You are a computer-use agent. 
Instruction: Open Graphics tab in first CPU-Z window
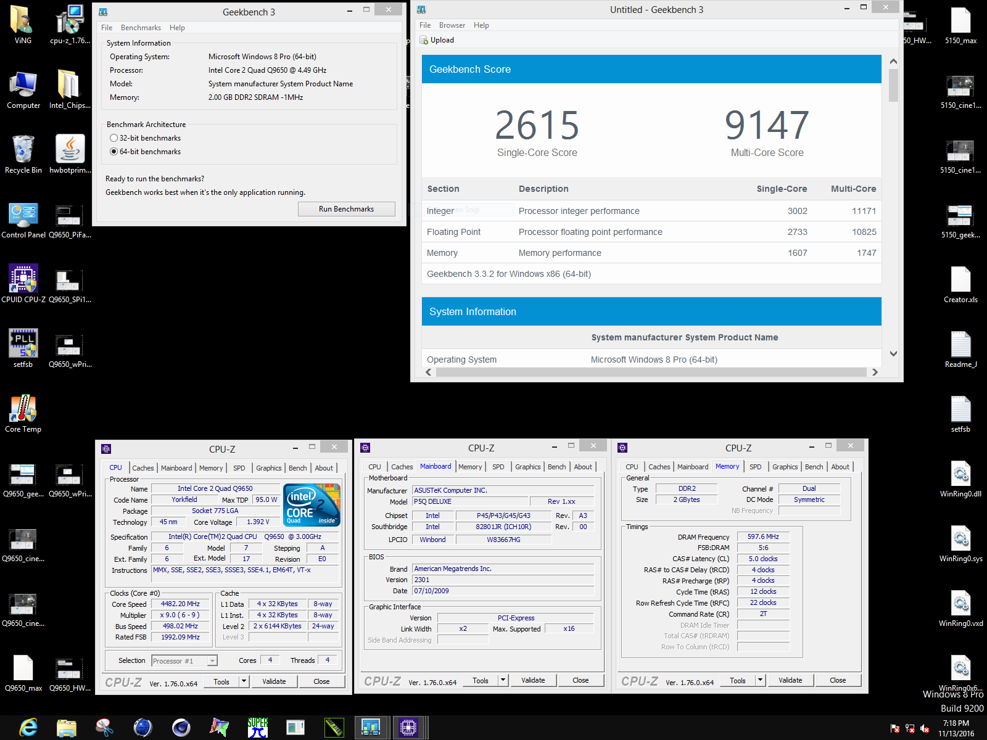(x=269, y=468)
